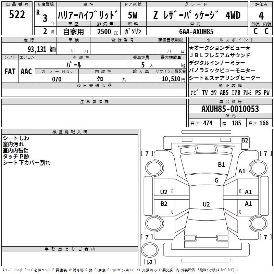
Task: Click the B2 mark on the left rear door
Action: [x=164, y=203]
